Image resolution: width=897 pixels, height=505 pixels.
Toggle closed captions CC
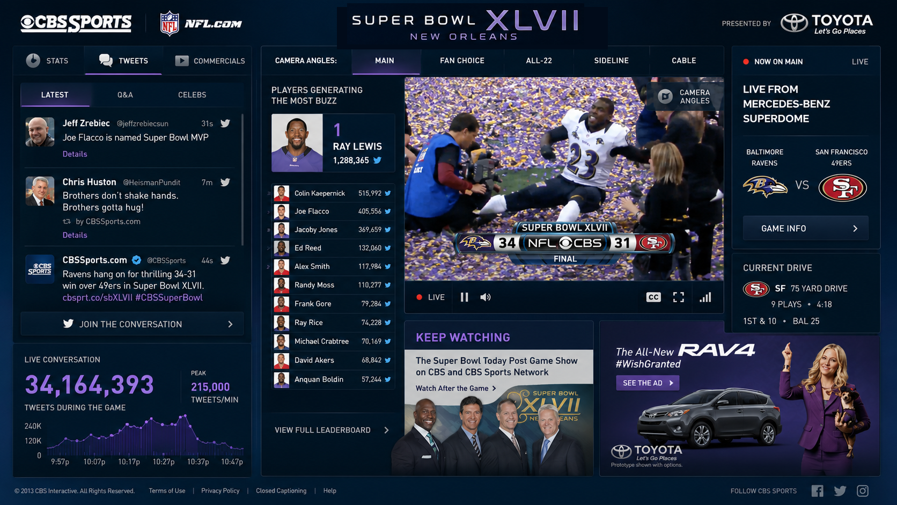click(653, 297)
